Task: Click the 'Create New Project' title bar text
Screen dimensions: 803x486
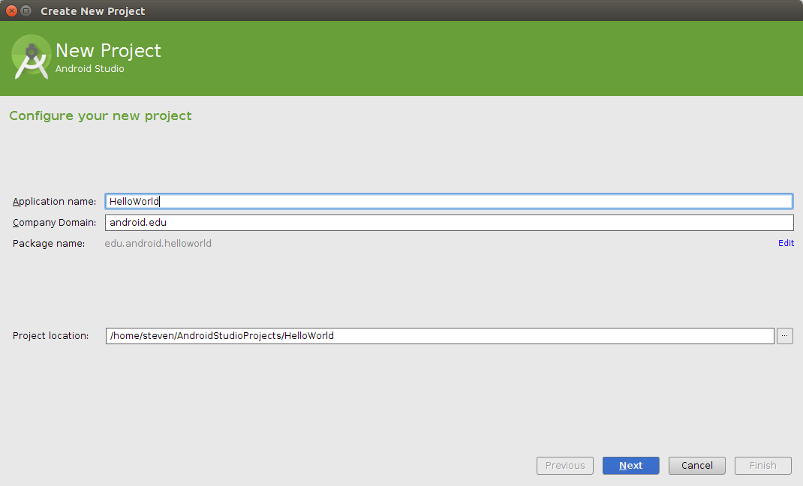Action: coord(93,11)
